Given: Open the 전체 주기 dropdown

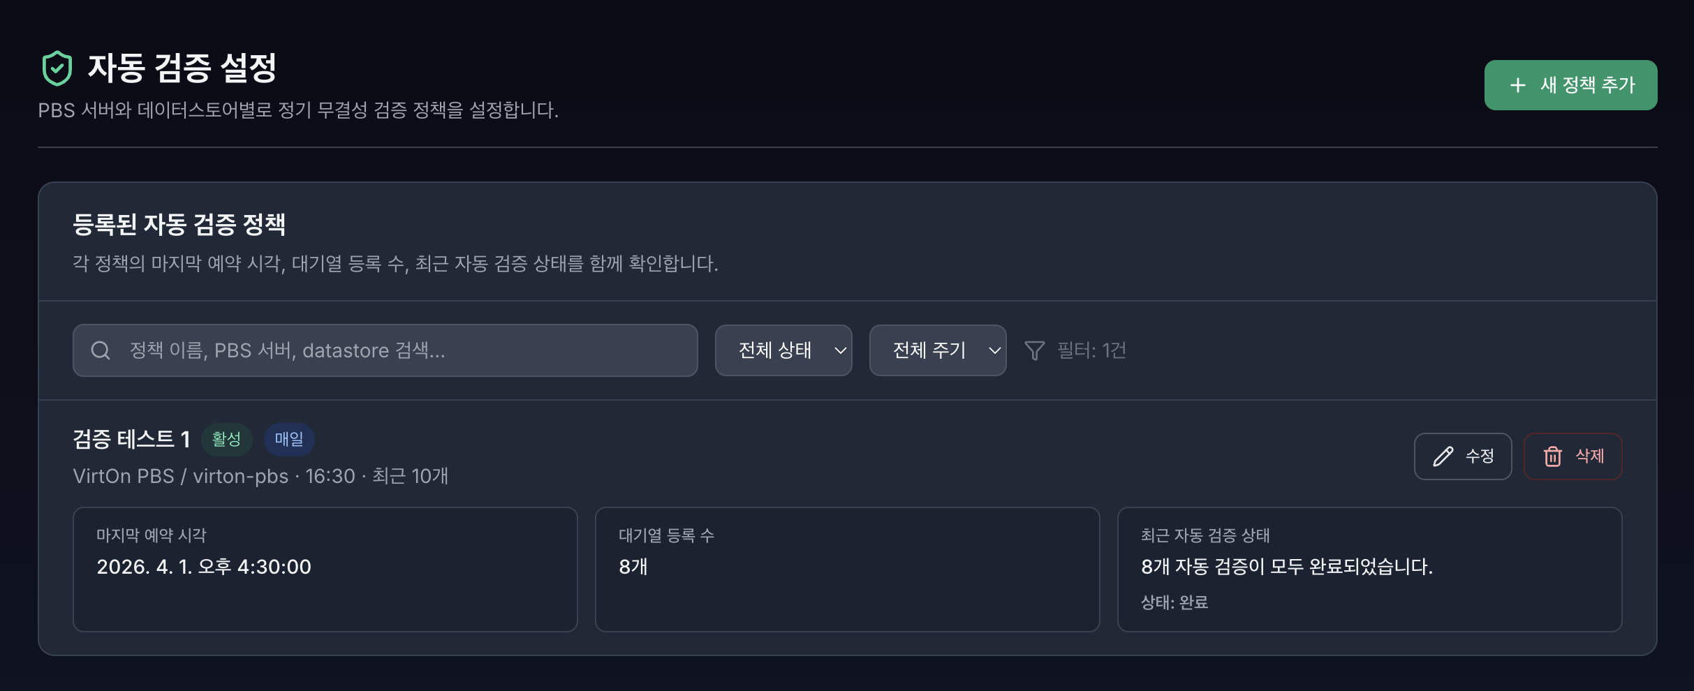Looking at the screenshot, I should [937, 350].
